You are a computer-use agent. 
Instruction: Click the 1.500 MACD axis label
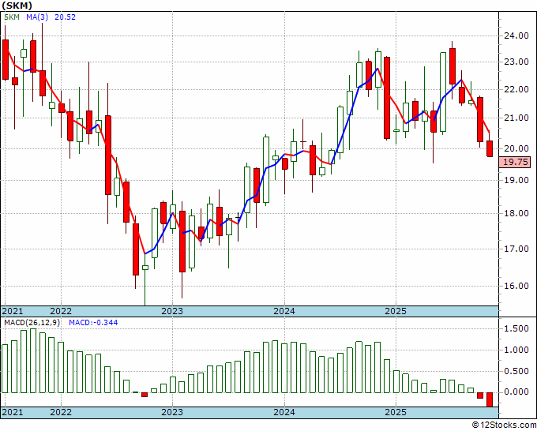[516, 328]
